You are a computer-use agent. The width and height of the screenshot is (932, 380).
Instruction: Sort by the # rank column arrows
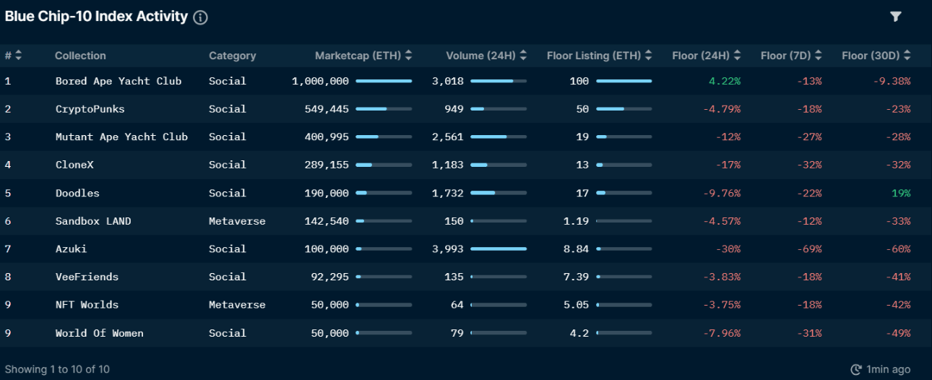pyautogui.click(x=18, y=56)
